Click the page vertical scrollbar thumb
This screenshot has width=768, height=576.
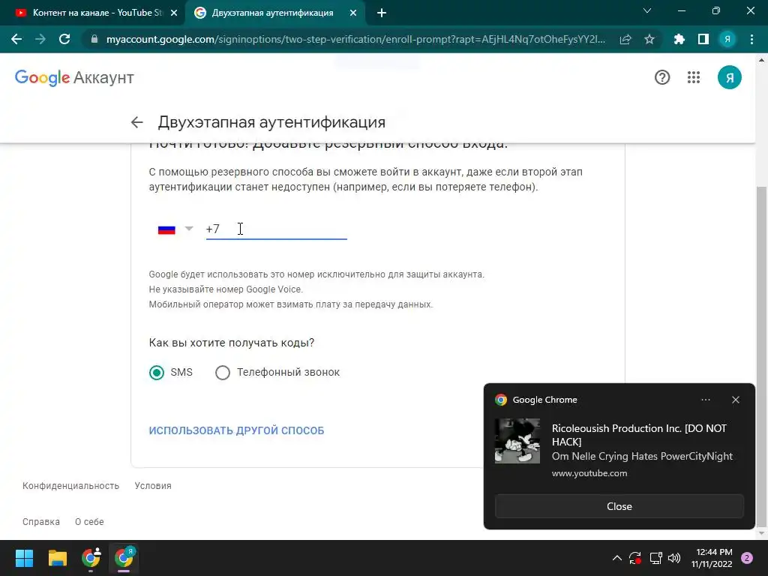(x=761, y=358)
